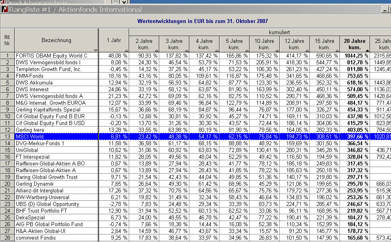Sort by the 4 Jahre kum. column header

(x=204, y=44)
